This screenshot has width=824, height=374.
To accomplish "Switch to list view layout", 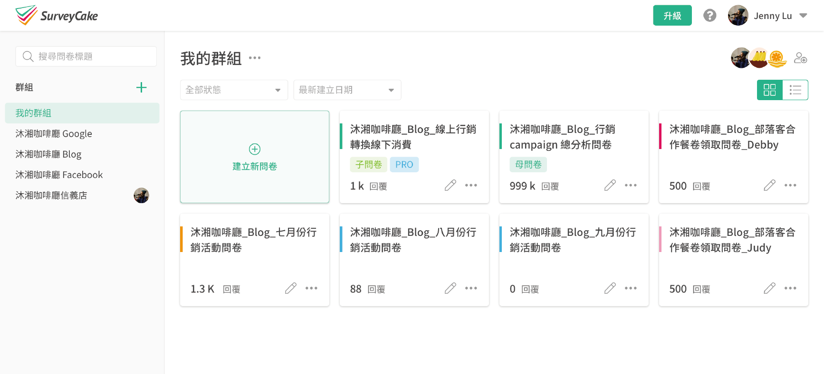I will pyautogui.click(x=795, y=90).
